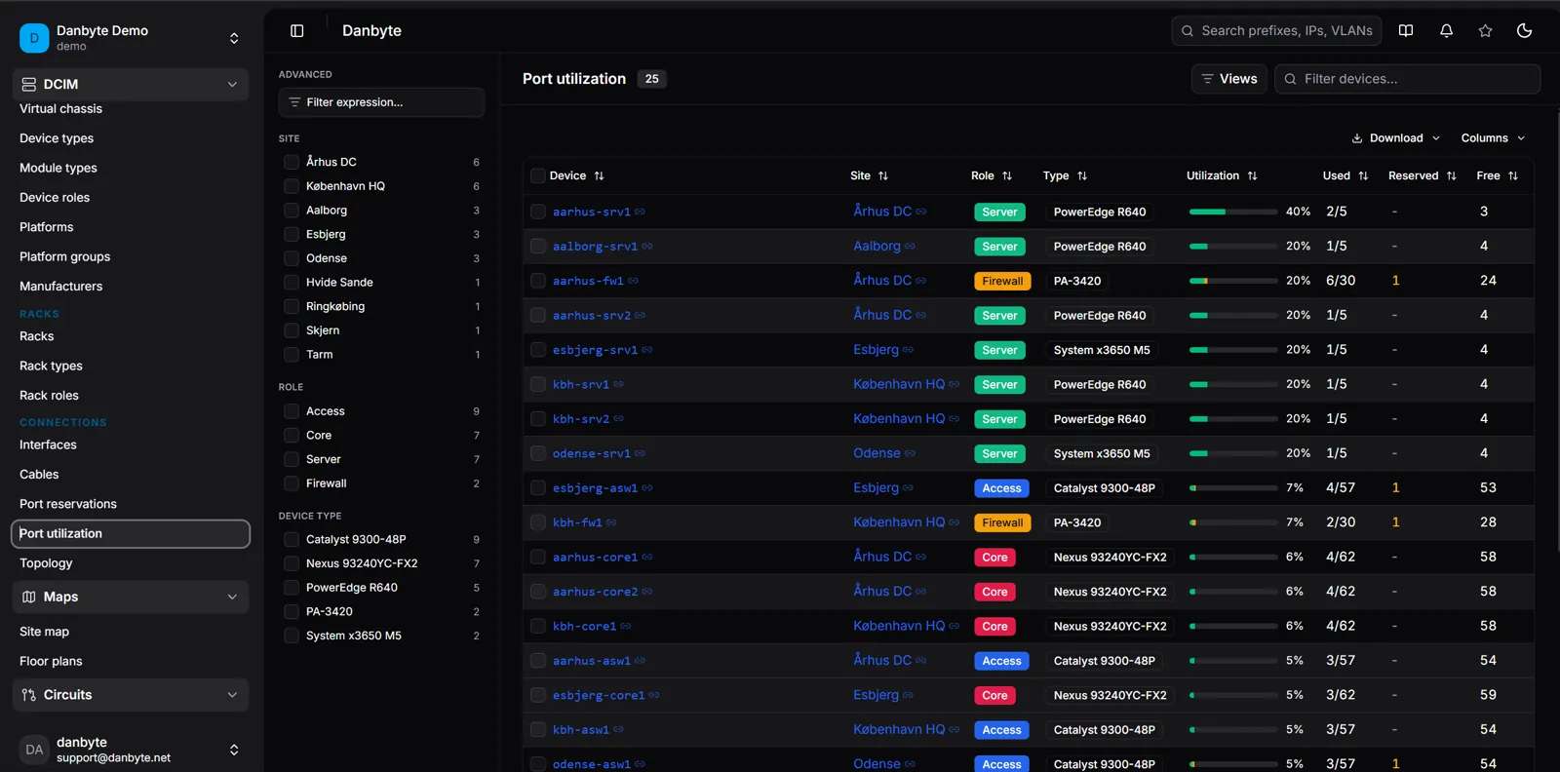
Task: Open the Columns dropdown
Action: [1493, 138]
